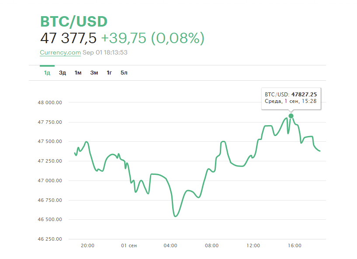Open the 1м monthly chart view
This screenshot has width=357, height=259.
(78, 72)
